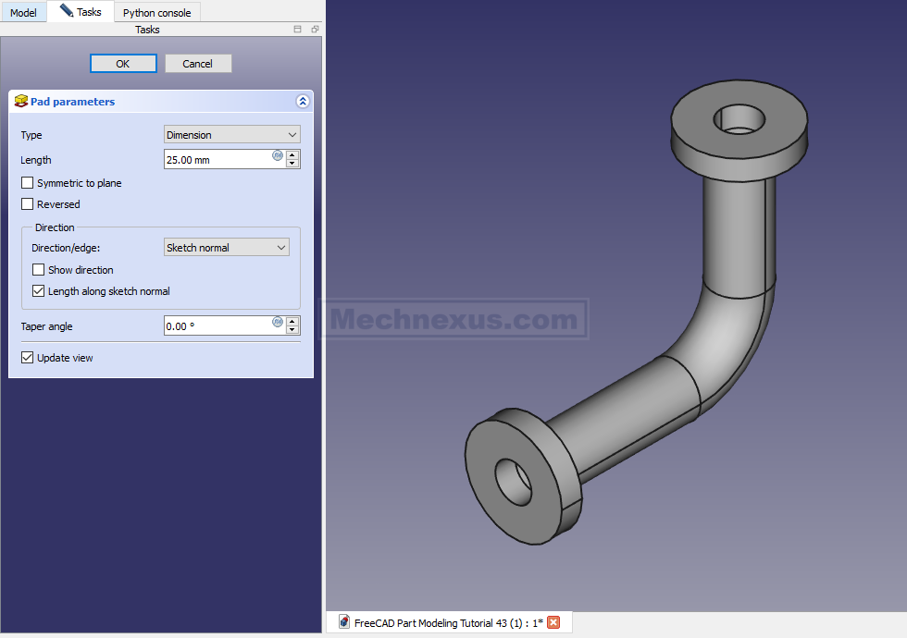Click the 'Type' label text

click(x=31, y=135)
